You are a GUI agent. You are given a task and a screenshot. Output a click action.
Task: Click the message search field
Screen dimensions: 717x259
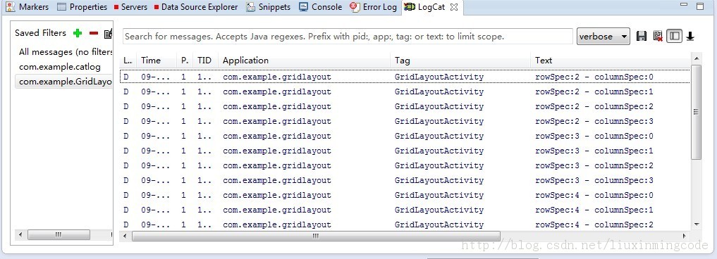pos(348,36)
